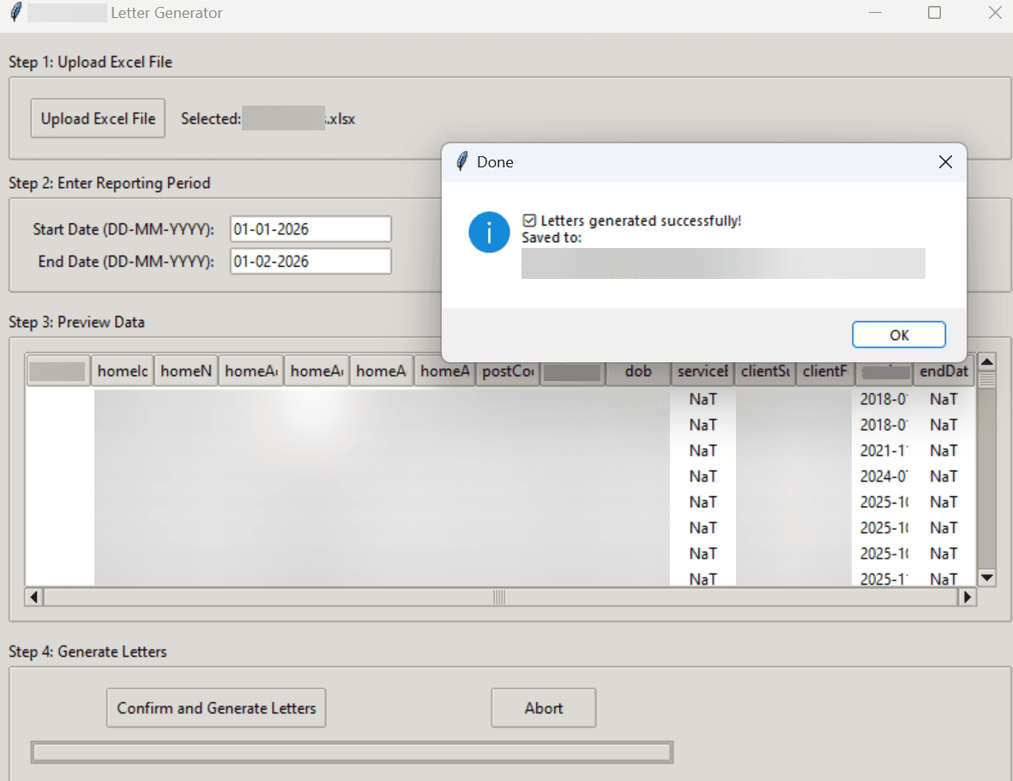Select the dob column header
The image size is (1013, 781).
pos(637,371)
